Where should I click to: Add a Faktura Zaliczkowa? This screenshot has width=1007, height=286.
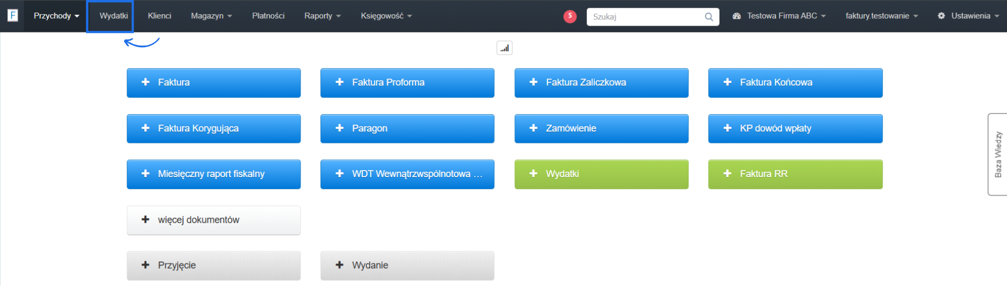point(601,83)
